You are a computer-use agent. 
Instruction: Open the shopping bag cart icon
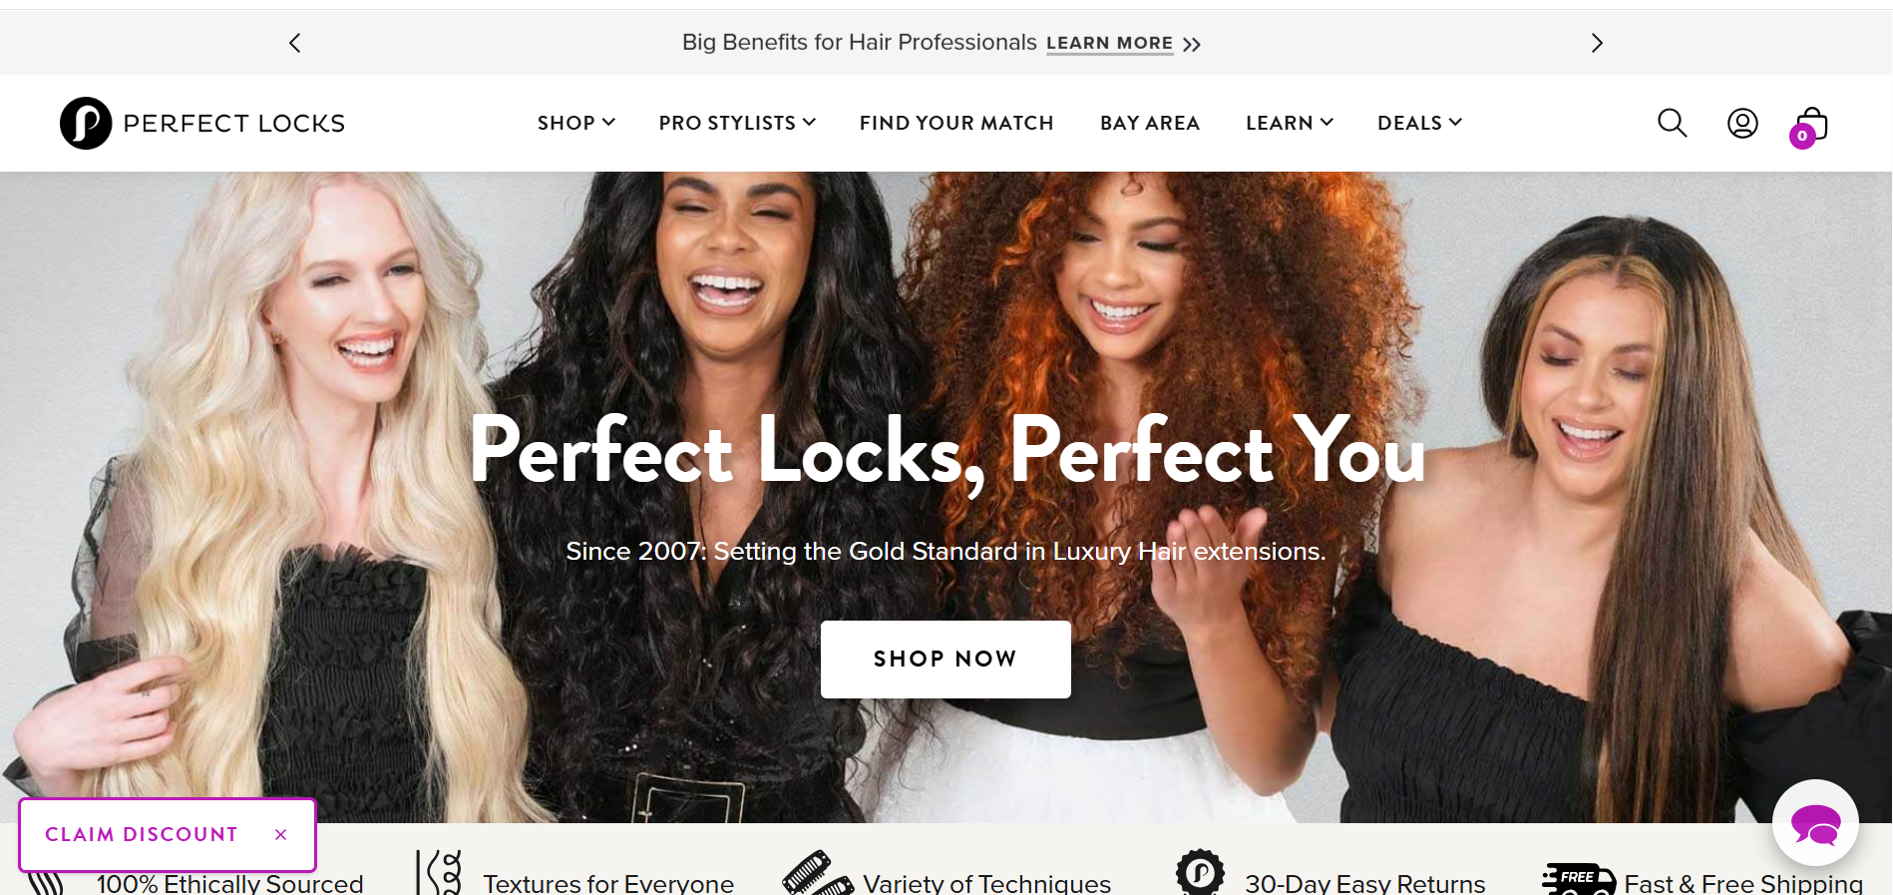[1809, 127]
